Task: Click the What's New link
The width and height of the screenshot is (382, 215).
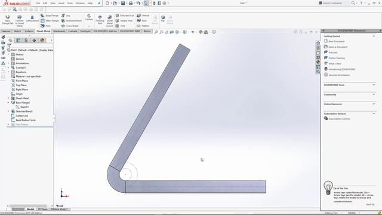Action: click(x=335, y=64)
